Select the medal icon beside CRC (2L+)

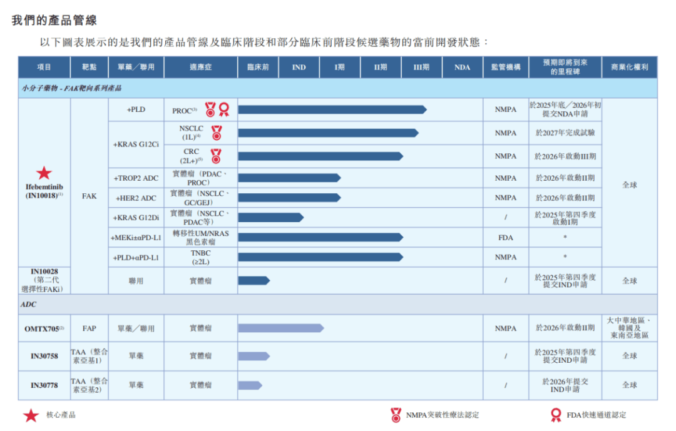(216, 156)
